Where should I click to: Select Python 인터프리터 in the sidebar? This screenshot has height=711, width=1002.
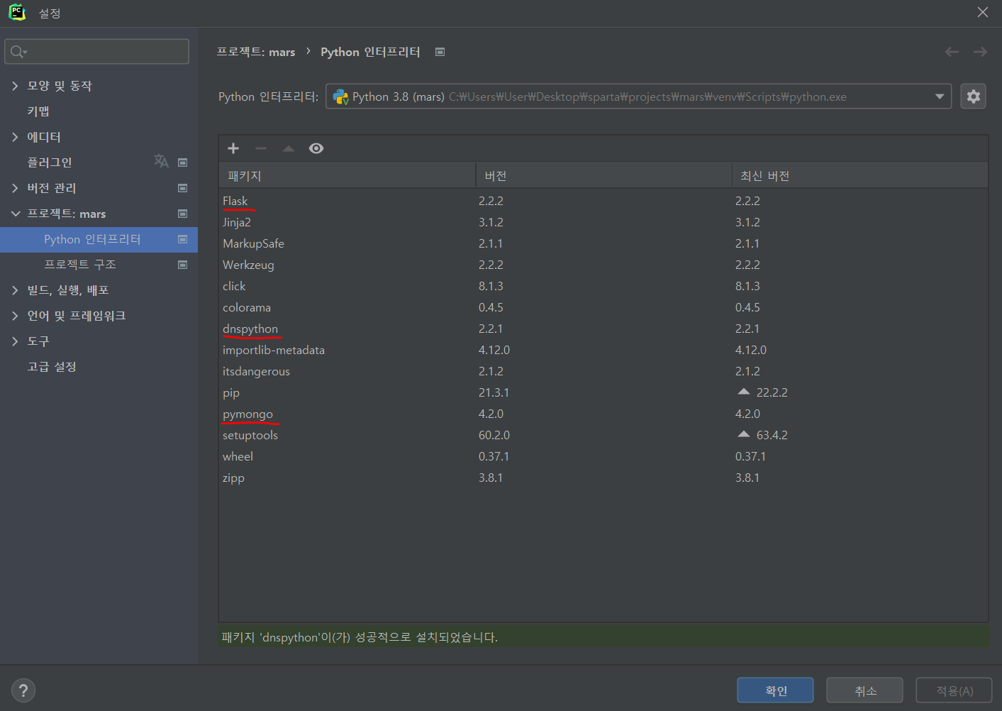point(99,239)
